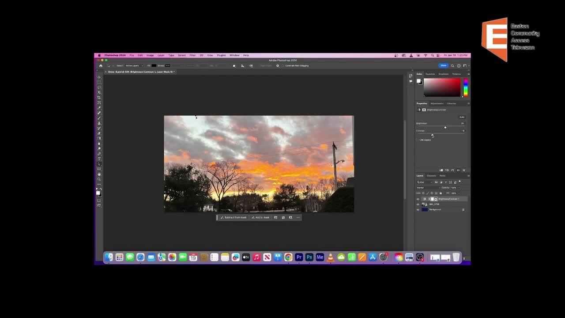
Task: Select the Blur tool
Action: [x=99, y=144]
